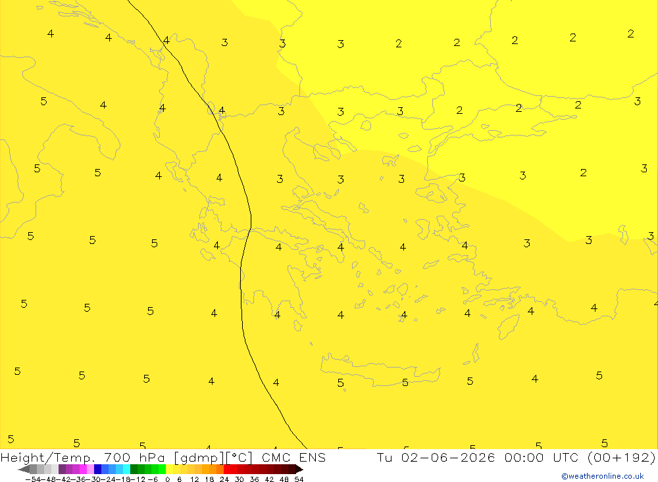Pick the bright magenta legend swatch
This screenshot has height=482, width=658.
click(83, 470)
